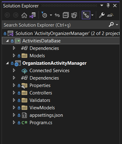Click the Connected Services cloud icon

coord(24,71)
